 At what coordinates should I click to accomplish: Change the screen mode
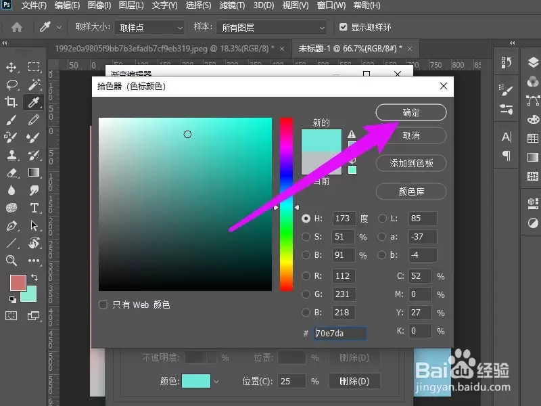click(x=33, y=315)
